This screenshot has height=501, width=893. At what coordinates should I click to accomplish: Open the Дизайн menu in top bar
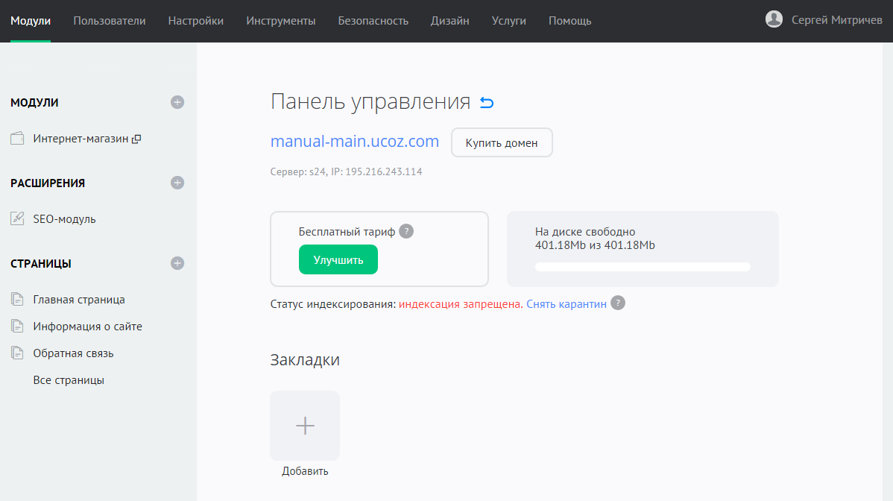click(450, 21)
